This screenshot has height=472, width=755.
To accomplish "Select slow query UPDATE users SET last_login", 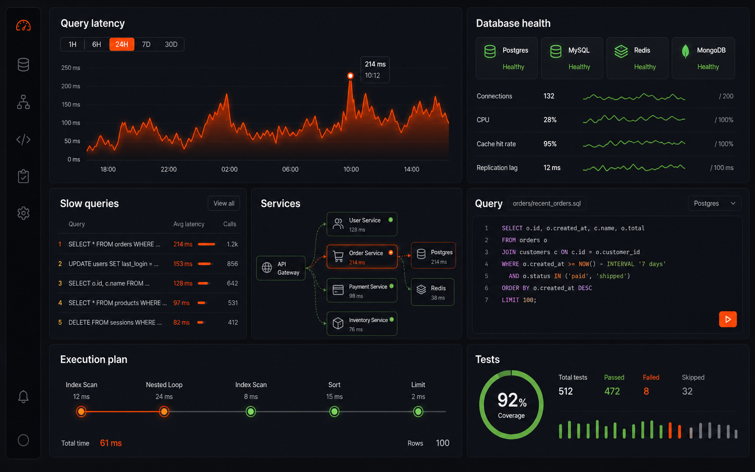I will click(x=148, y=264).
